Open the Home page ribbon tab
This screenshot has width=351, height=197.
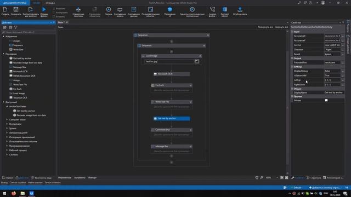coord(15,3)
